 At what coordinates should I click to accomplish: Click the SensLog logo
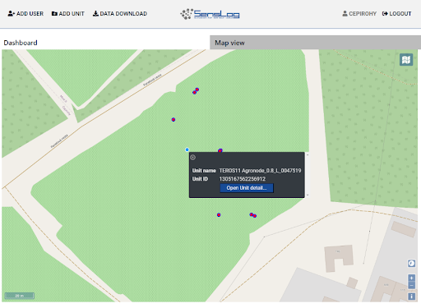point(210,14)
